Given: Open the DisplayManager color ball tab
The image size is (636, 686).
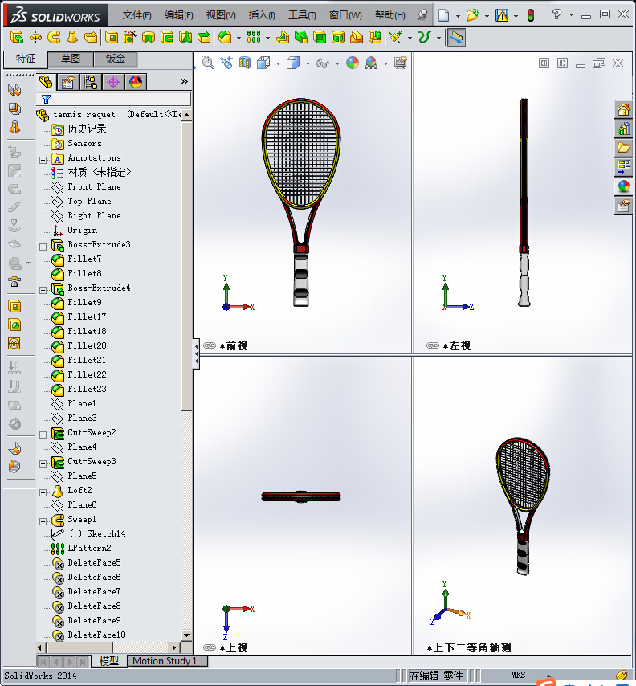Looking at the screenshot, I should coord(136,82).
